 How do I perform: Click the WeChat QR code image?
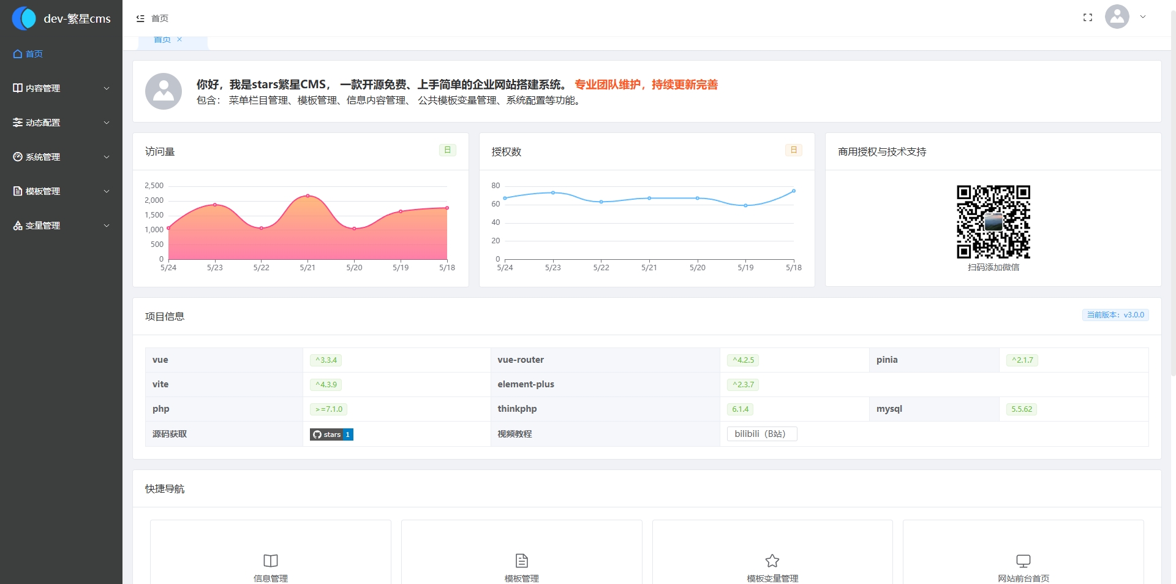pos(993,222)
